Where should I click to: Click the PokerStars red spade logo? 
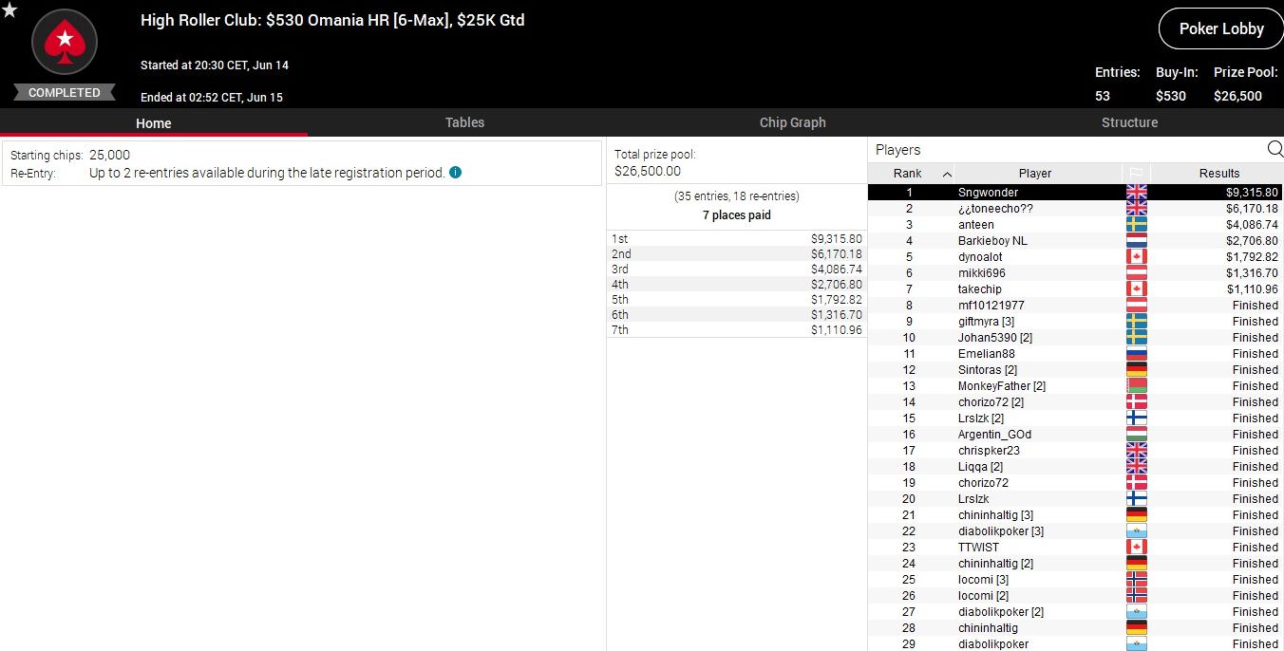coord(65,41)
